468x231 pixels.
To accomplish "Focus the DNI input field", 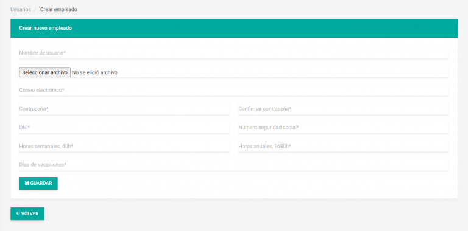I will 124,128.
